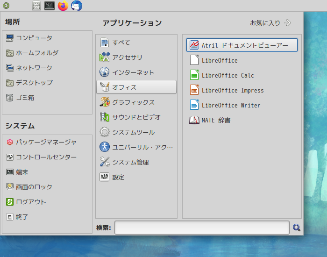Launch Atril ドキュメントビューアー by its label
The height and width of the screenshot is (257, 327).
click(x=245, y=45)
